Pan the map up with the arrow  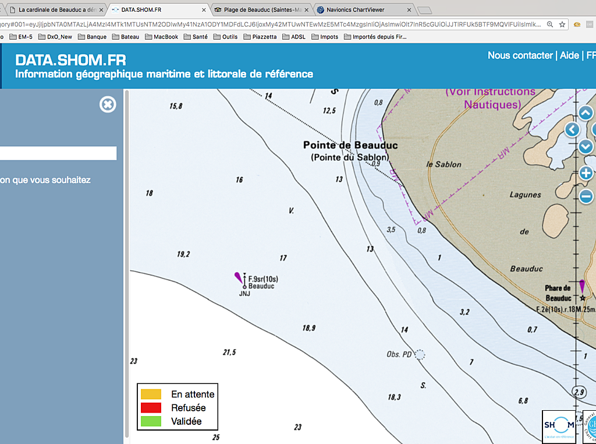point(586,112)
